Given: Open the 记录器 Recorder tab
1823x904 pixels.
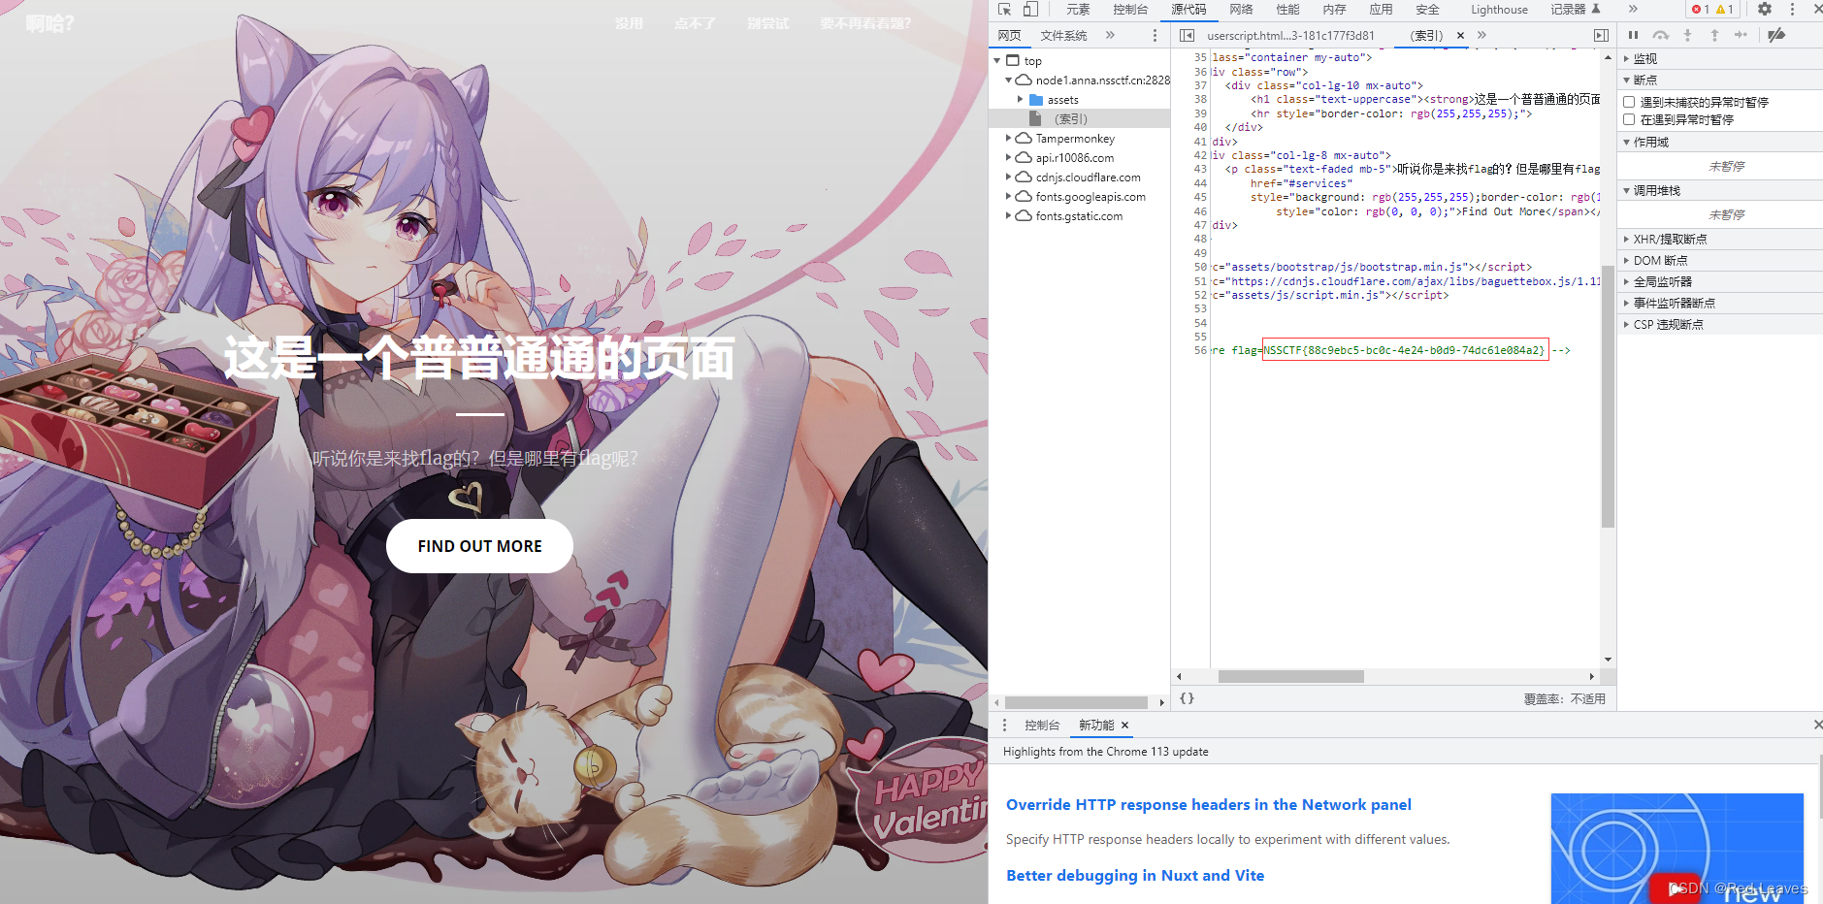Looking at the screenshot, I should pyautogui.click(x=1575, y=10).
